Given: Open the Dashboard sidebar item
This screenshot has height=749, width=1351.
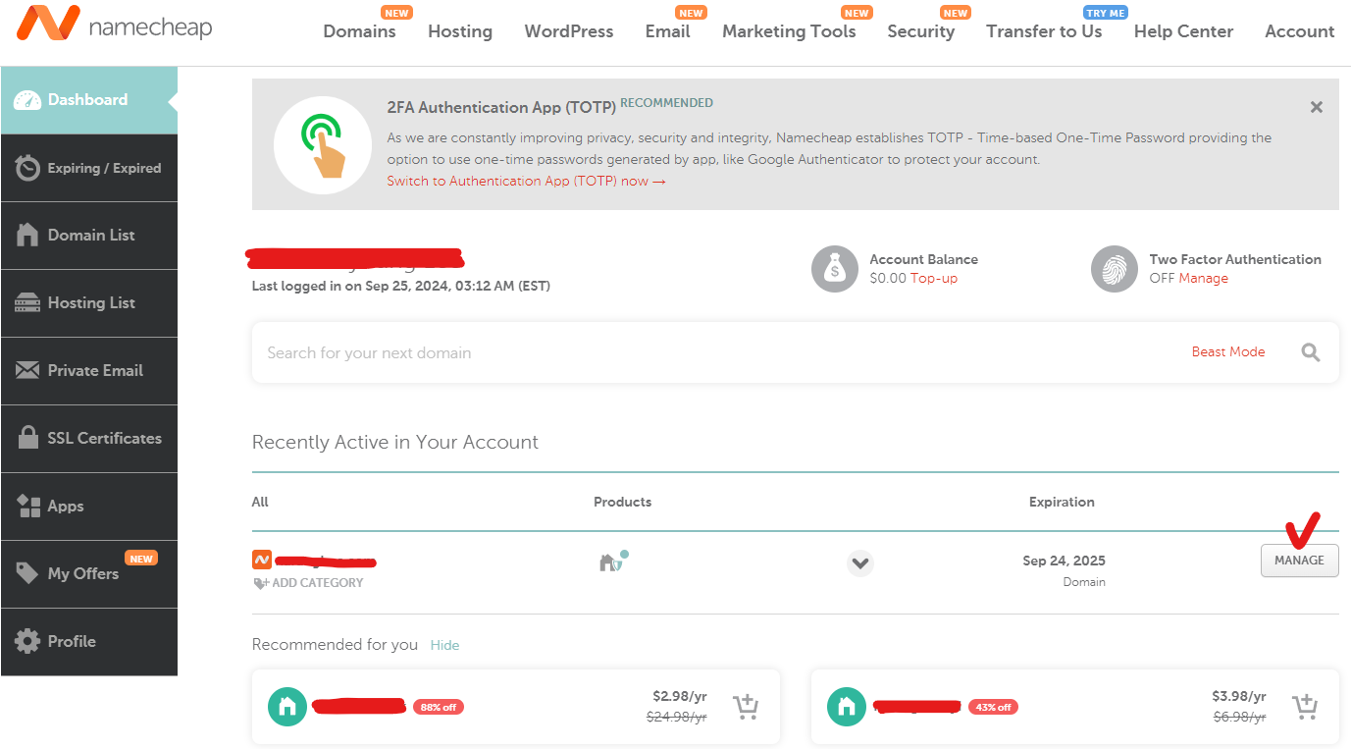Looking at the screenshot, I should (89, 100).
